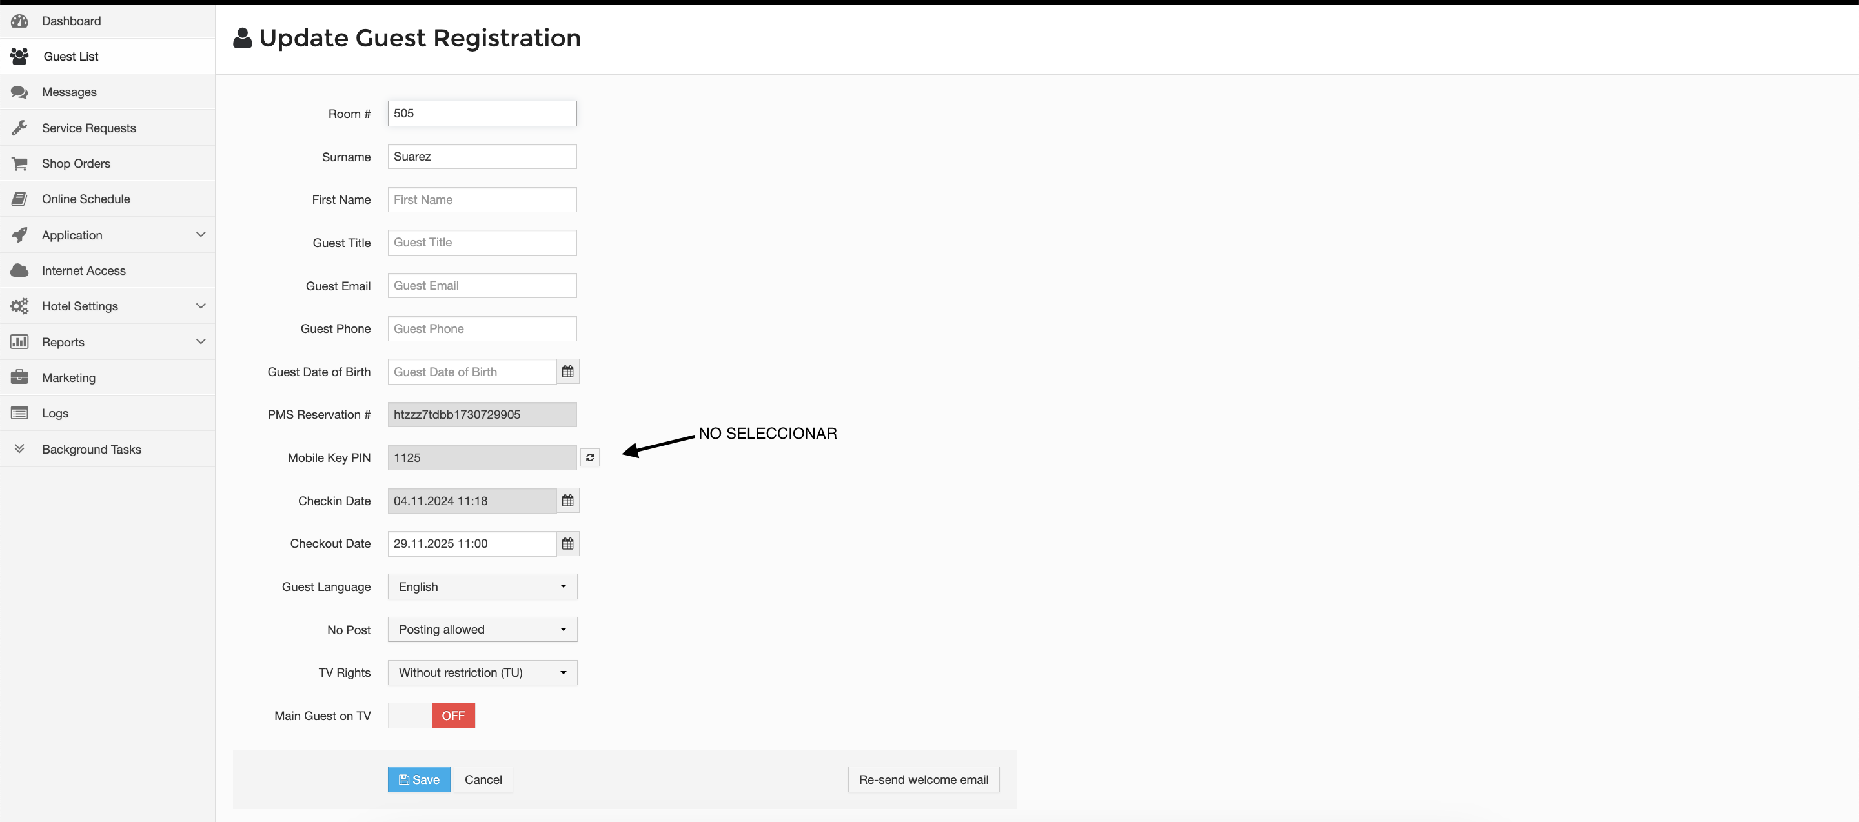Click the Shop Orders cart icon
This screenshot has width=1859, height=822.
coord(19,164)
